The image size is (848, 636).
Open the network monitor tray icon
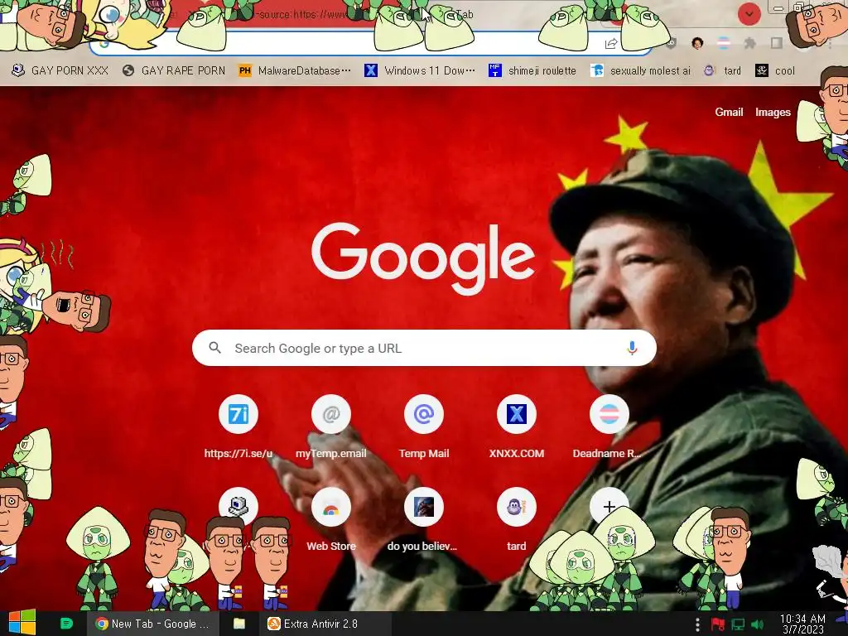point(738,624)
